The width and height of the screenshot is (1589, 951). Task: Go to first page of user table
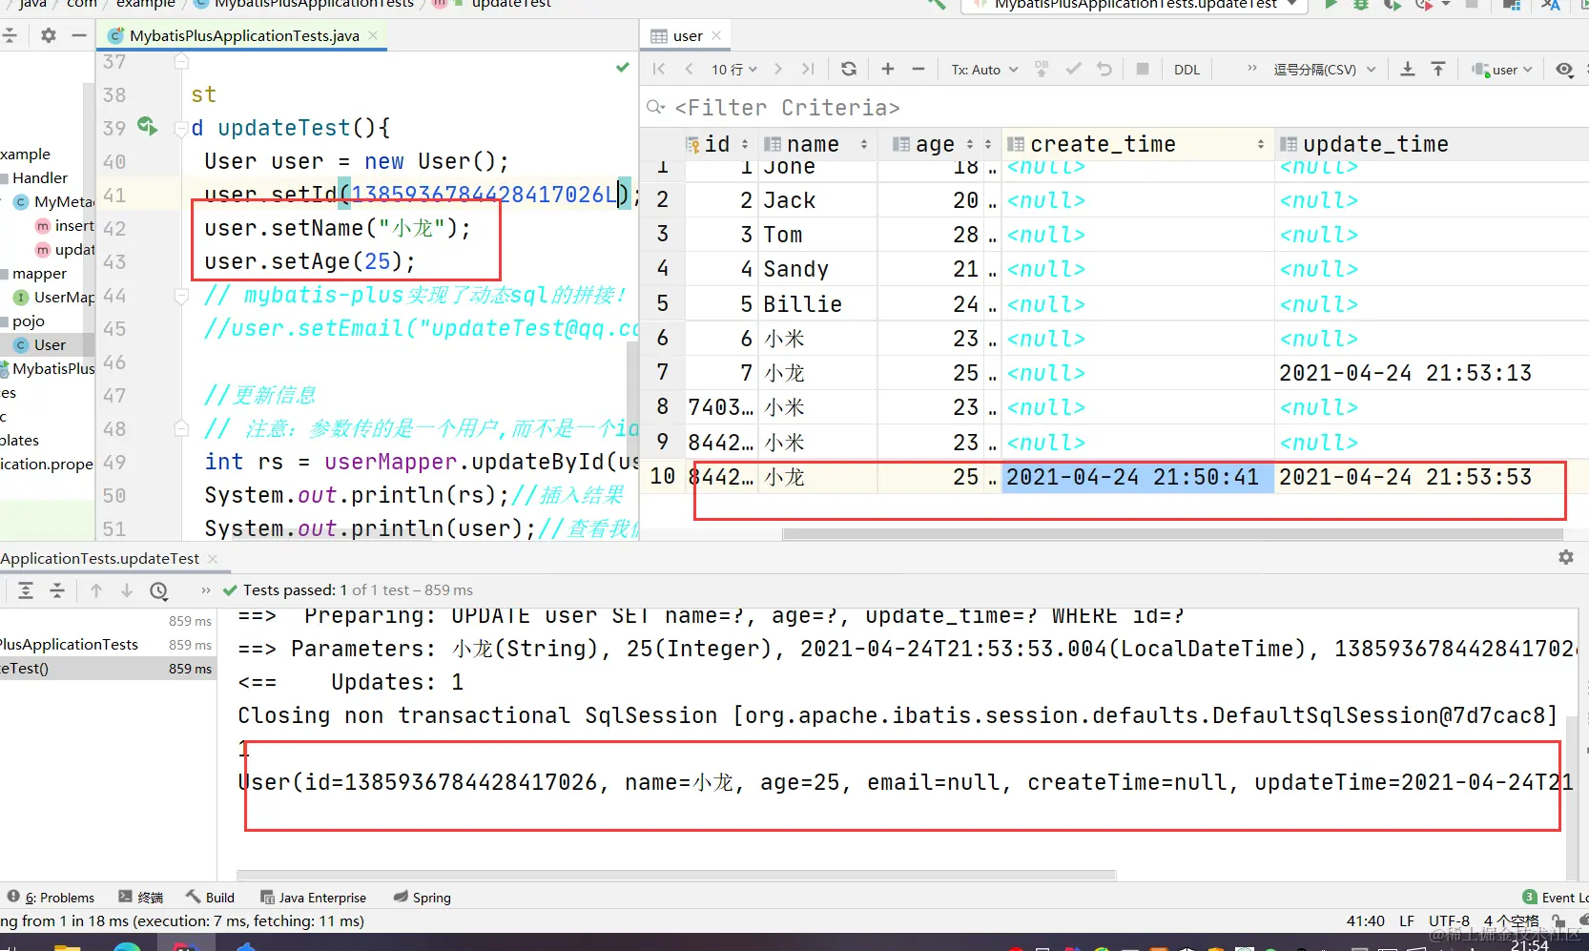659,69
